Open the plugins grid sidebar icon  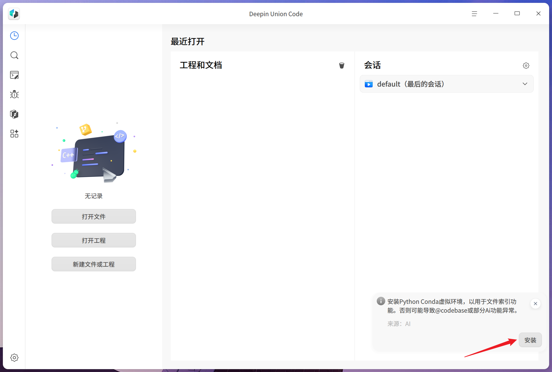point(14,133)
